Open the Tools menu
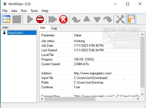The height and width of the screenshot is (108, 146). pyautogui.click(x=34, y=11)
